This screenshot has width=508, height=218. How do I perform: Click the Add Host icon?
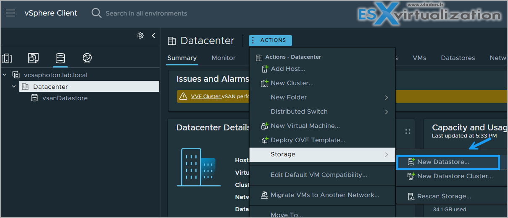tap(265, 69)
